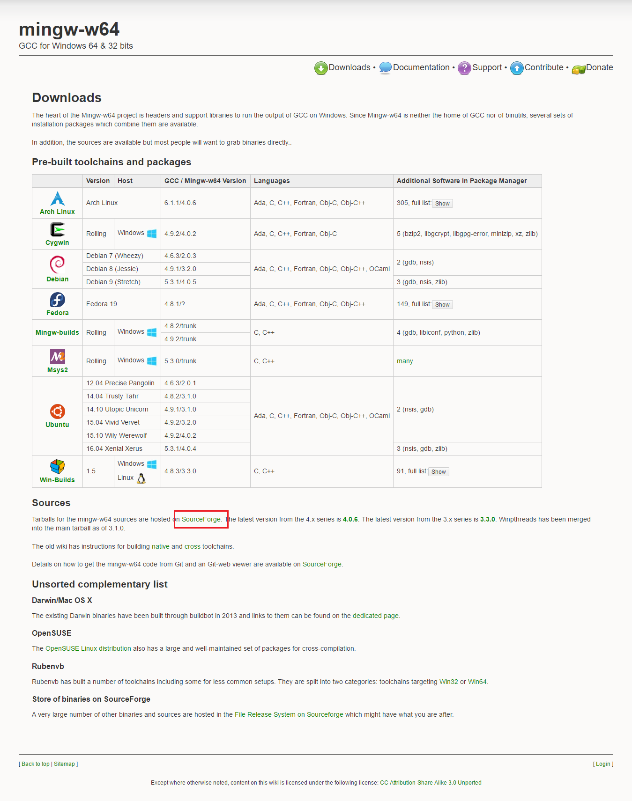The image size is (632, 801).
Task: Click the '12.04 Precise Pangolin' table cell
Action: click(x=122, y=383)
